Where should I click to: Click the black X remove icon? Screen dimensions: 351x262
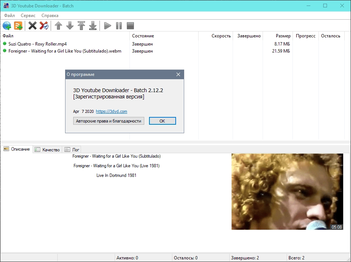(33, 26)
